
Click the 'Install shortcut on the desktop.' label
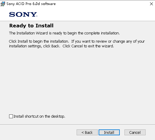pos(39,116)
